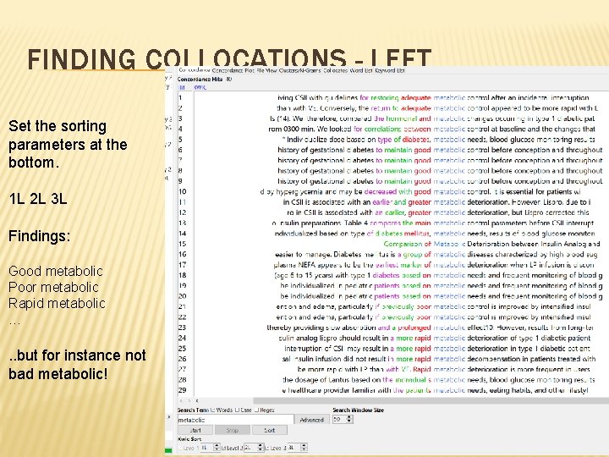Decrease Level 2 sort position 2L
This screenshot has height=457, width=609.
(x=261, y=450)
